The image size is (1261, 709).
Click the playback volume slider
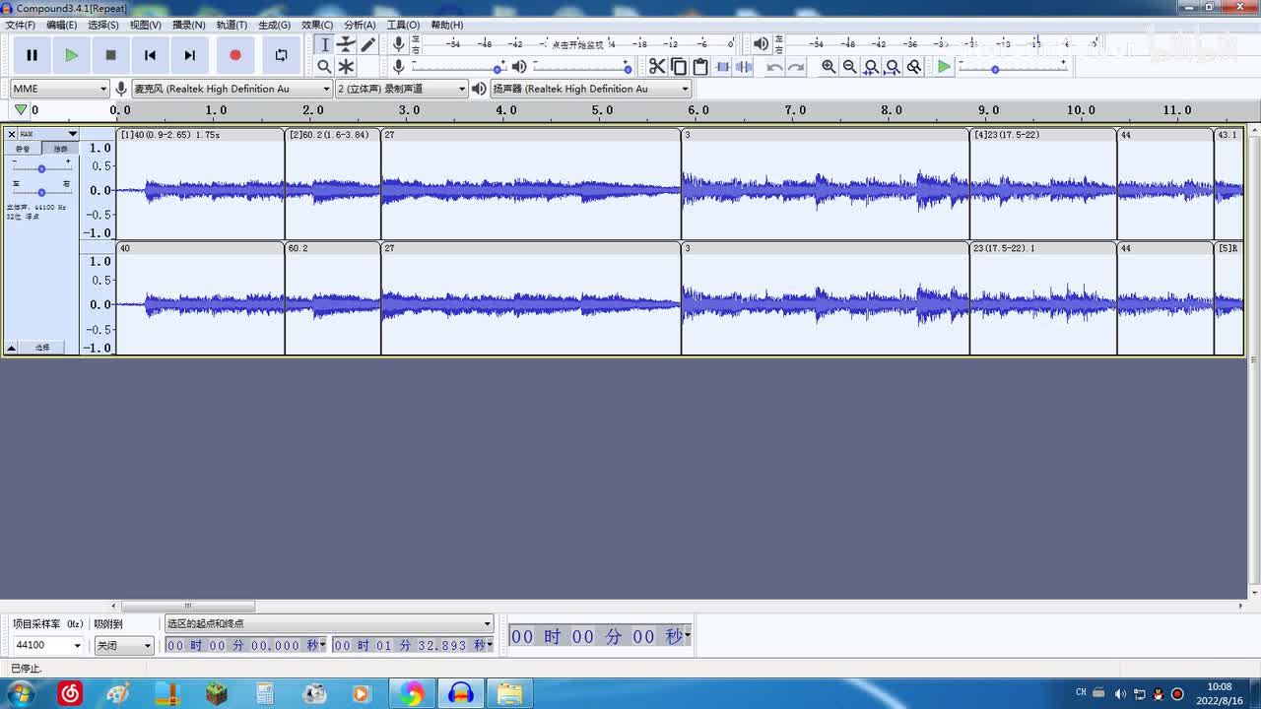pyautogui.click(x=581, y=67)
